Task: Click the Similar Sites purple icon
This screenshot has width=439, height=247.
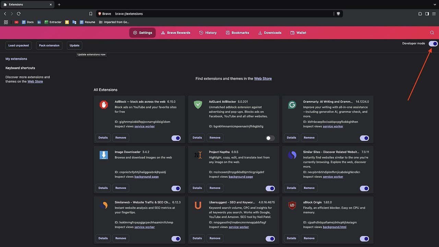Action: point(292,155)
